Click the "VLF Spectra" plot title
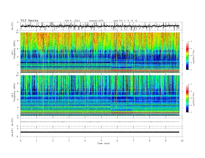The image size is (205, 158). point(29,20)
